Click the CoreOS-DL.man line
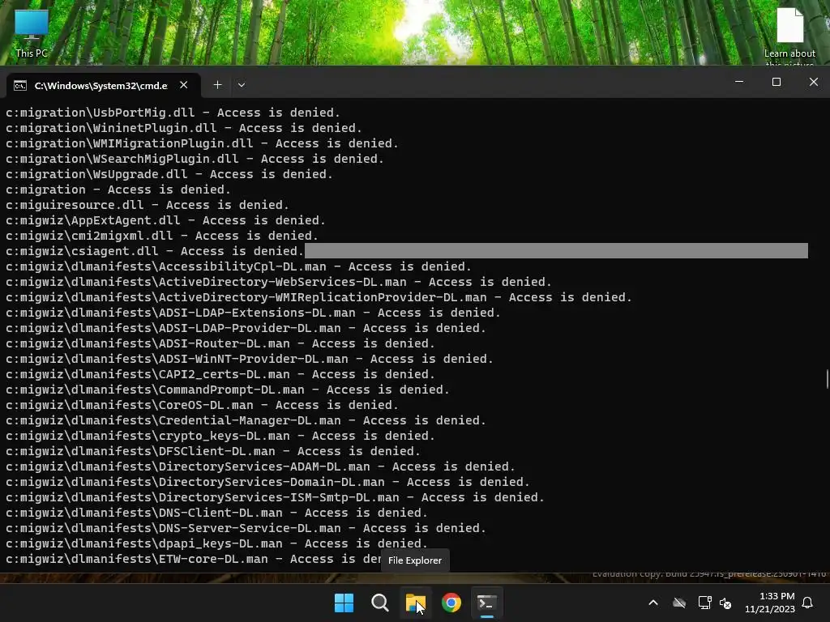830x622 pixels. 202,405
